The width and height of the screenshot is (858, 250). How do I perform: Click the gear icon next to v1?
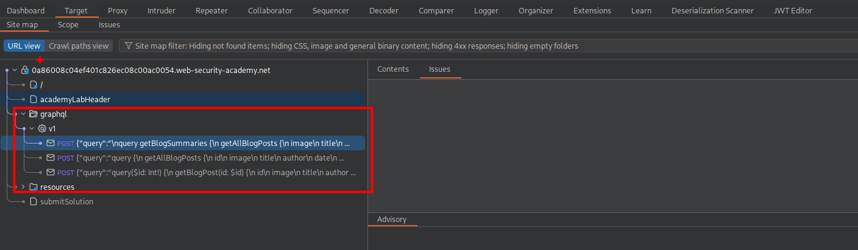(42, 128)
